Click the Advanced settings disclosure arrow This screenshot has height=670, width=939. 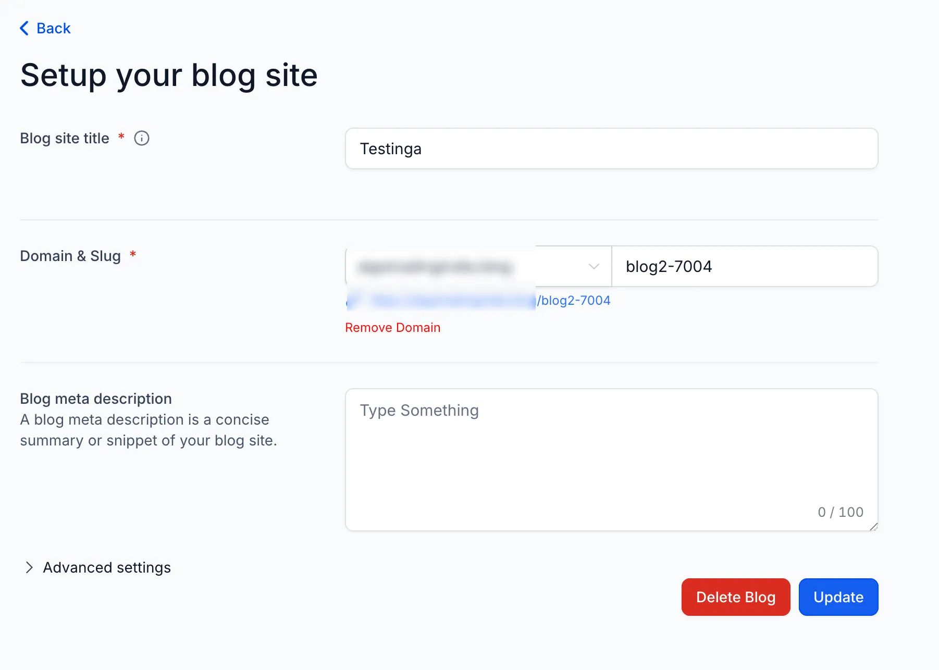[30, 567]
